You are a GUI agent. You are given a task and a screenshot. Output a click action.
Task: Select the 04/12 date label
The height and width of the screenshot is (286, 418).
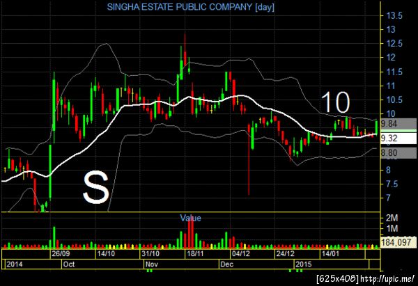coord(241,253)
